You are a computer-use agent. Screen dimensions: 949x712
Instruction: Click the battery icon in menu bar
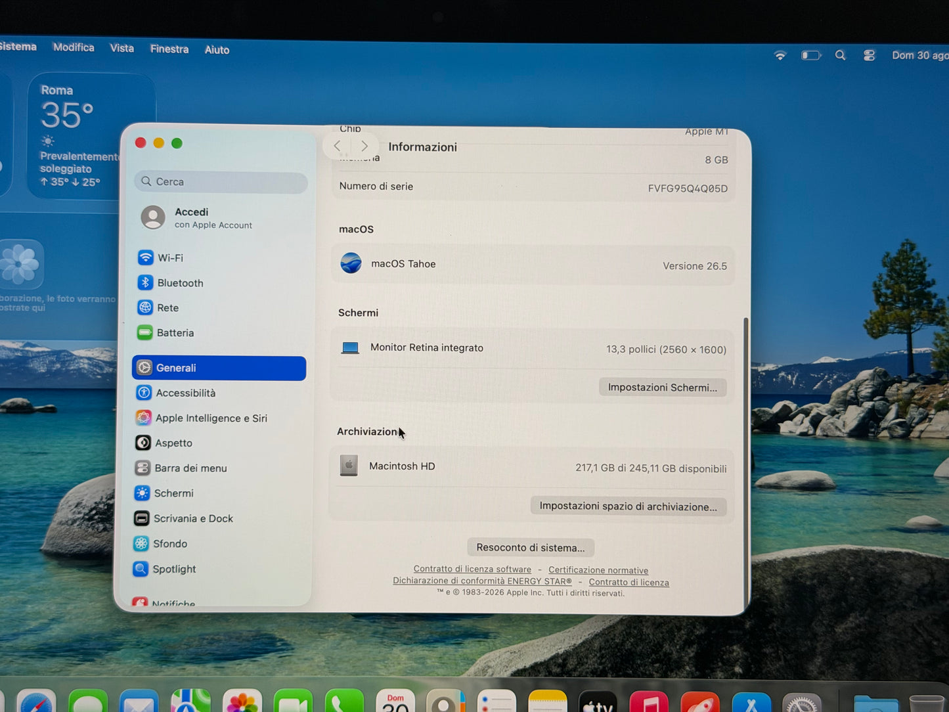[x=811, y=55]
